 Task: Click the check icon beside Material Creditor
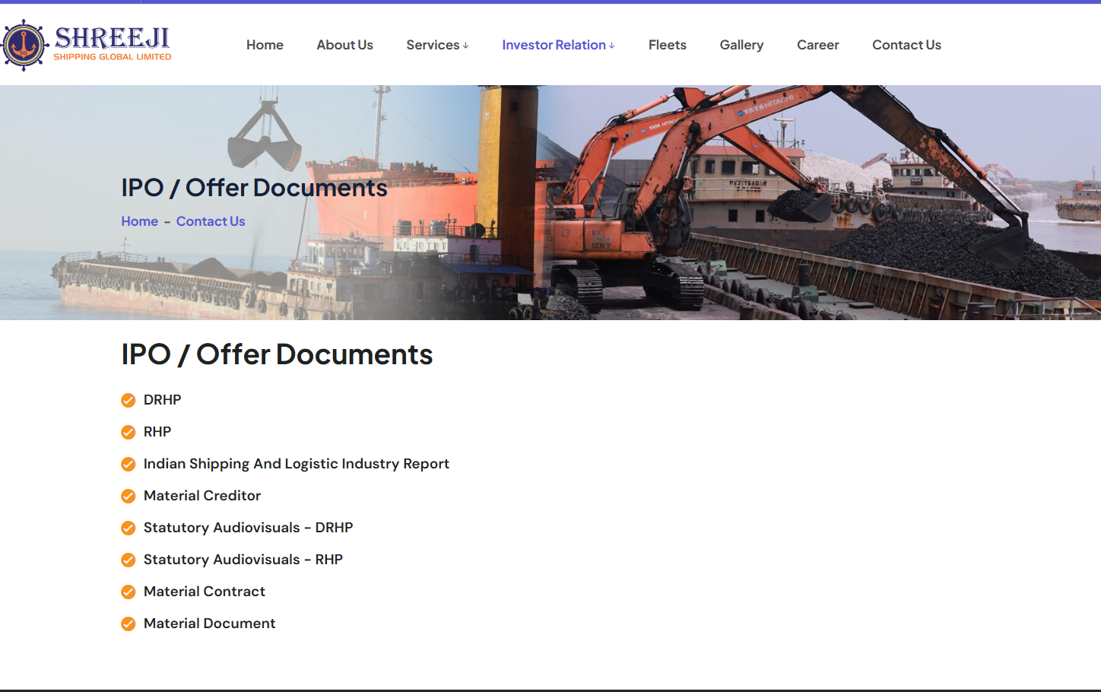[128, 496]
